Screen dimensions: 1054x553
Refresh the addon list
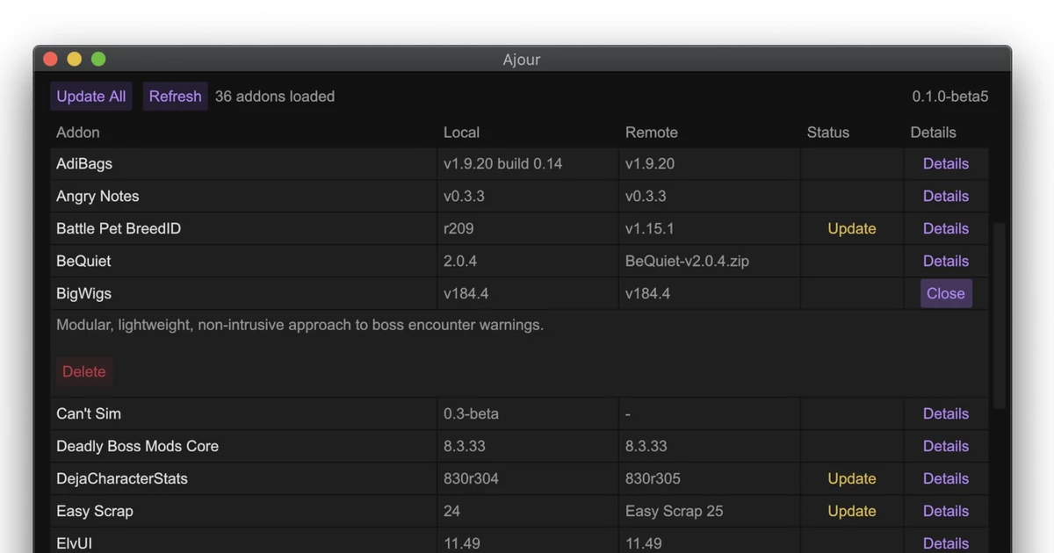click(175, 96)
